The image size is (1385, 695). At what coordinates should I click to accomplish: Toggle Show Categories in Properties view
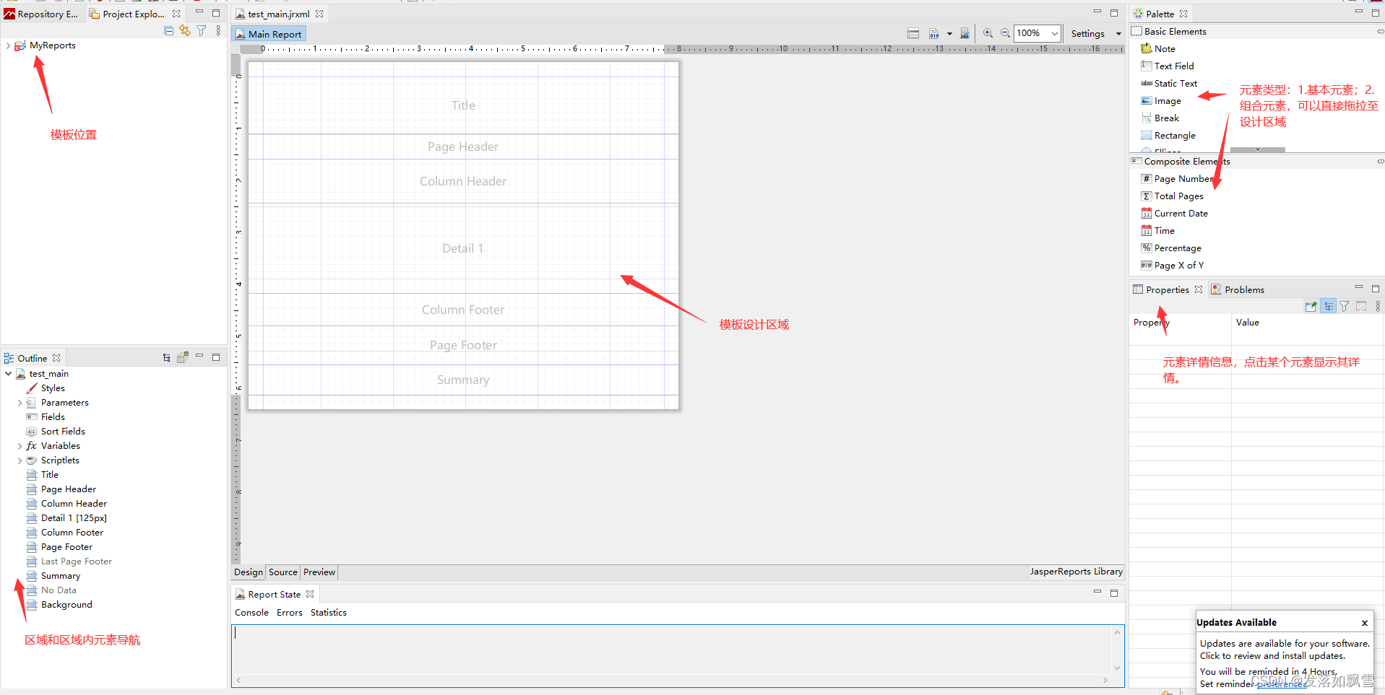1328,307
